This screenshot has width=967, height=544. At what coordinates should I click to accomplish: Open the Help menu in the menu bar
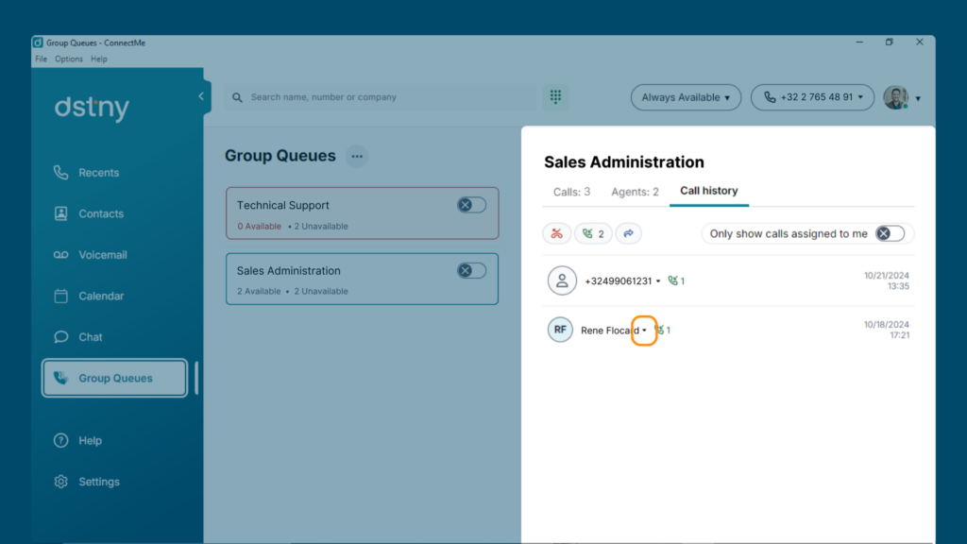98,59
